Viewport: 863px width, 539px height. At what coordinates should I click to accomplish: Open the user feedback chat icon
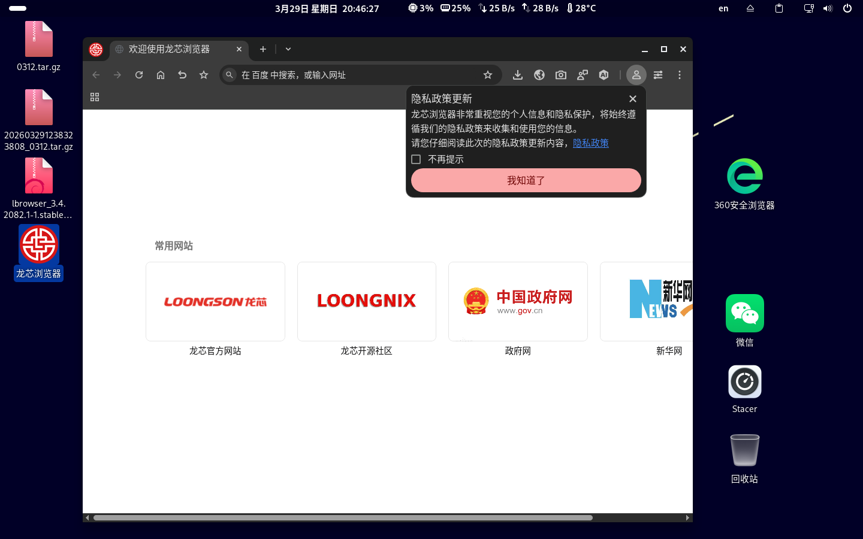582,75
